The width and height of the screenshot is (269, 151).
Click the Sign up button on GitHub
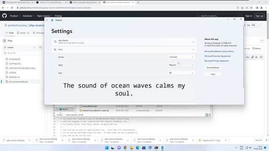[x=259, y=16]
